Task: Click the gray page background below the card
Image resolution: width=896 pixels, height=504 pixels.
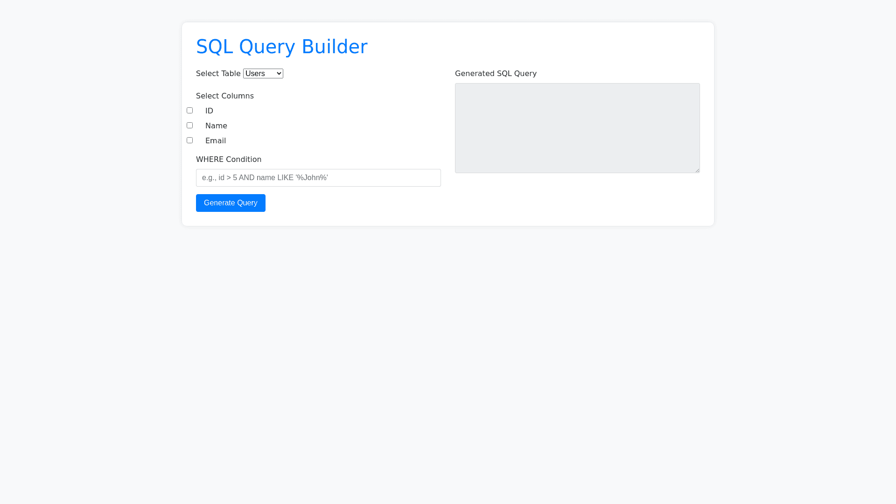Action: click(448, 364)
